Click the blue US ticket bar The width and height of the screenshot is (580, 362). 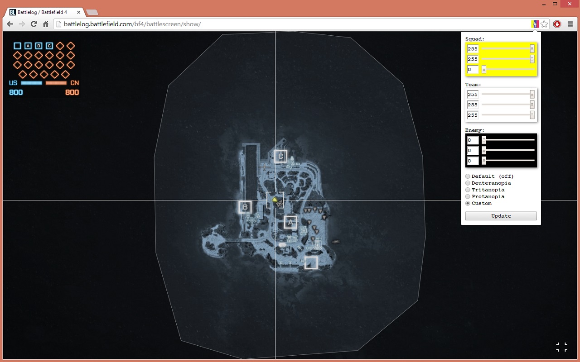(31, 83)
